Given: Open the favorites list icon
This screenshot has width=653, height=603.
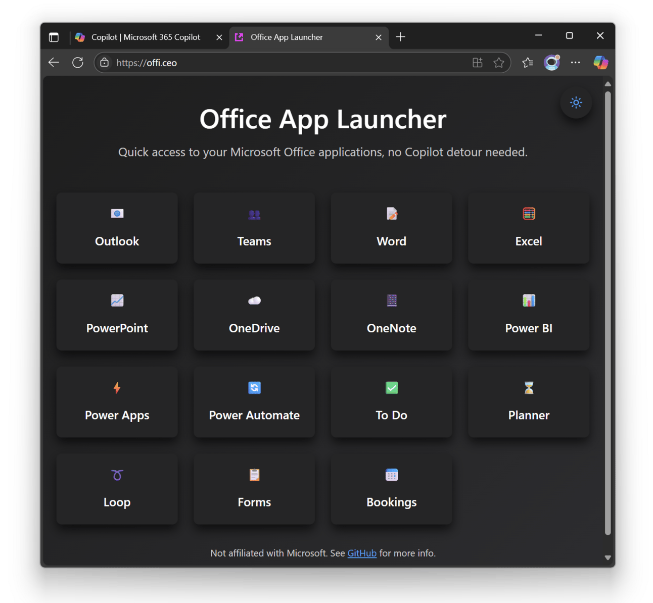Looking at the screenshot, I should 528,63.
